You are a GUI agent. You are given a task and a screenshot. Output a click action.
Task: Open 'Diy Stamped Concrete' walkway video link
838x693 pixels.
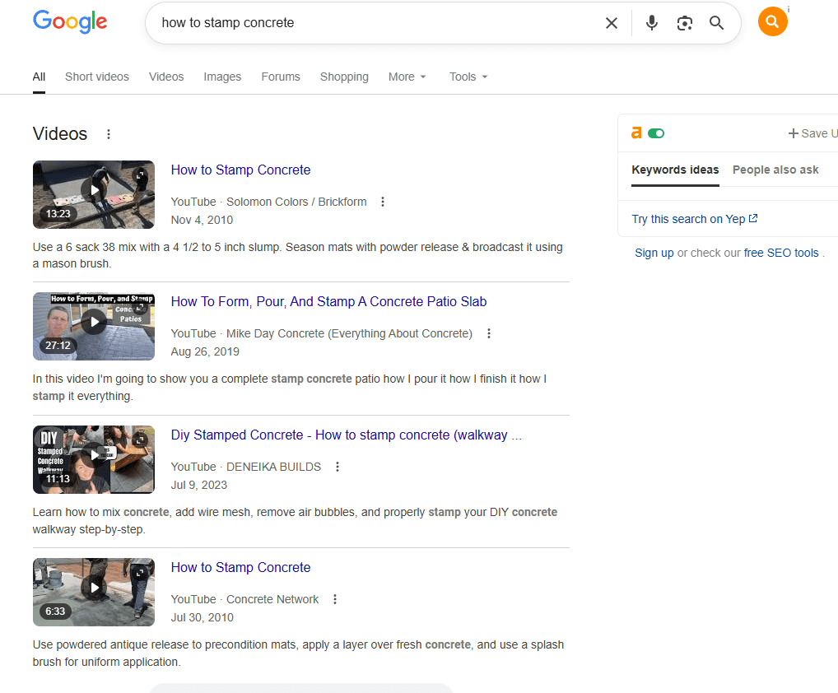tap(347, 435)
